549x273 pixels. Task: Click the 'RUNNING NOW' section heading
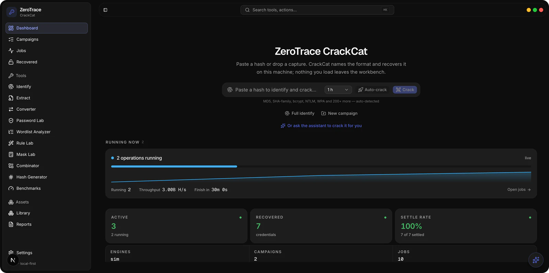[x=122, y=142]
